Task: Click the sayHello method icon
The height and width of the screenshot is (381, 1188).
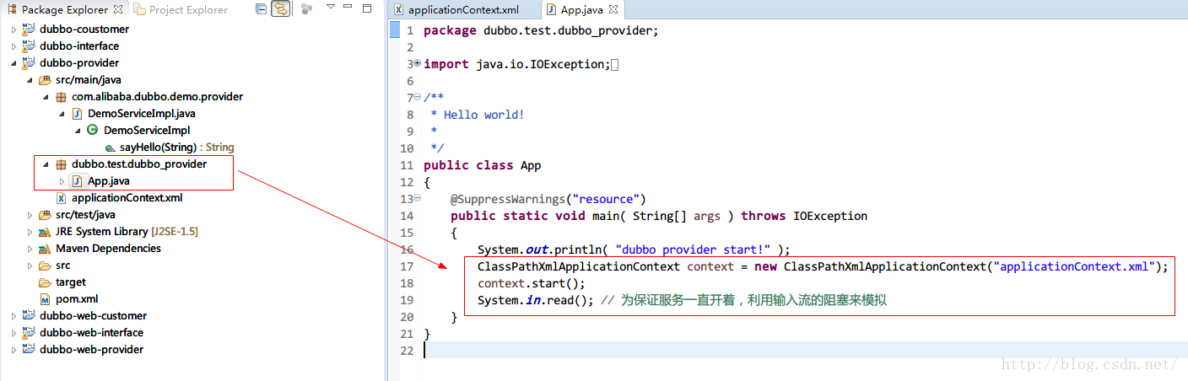Action: point(110,148)
